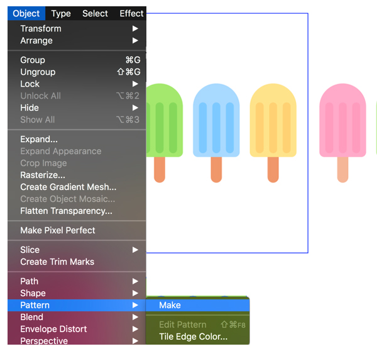Choose Ungroup from Object menu
This screenshot has width=377, height=361.
tap(38, 72)
